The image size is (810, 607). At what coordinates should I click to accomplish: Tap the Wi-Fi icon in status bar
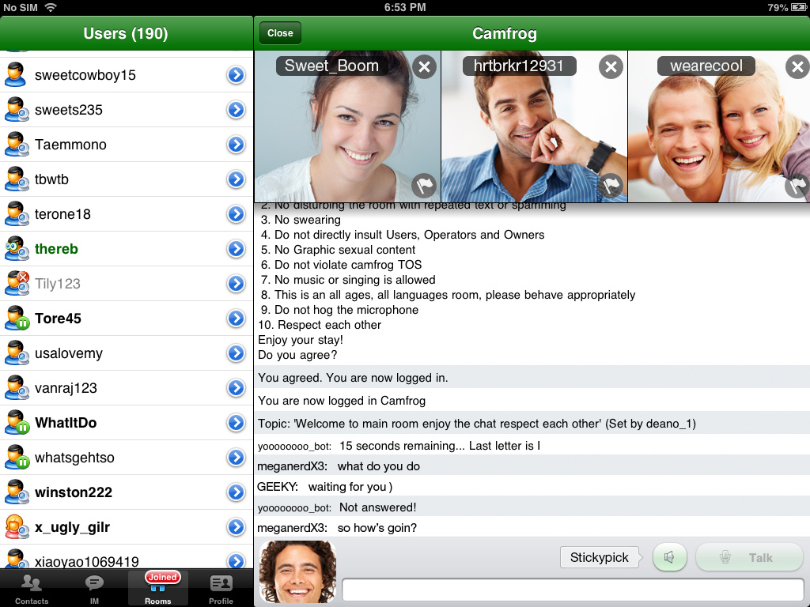(50, 7)
